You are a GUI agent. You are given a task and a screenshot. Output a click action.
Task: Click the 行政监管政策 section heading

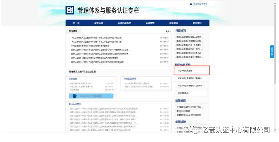point(130,79)
